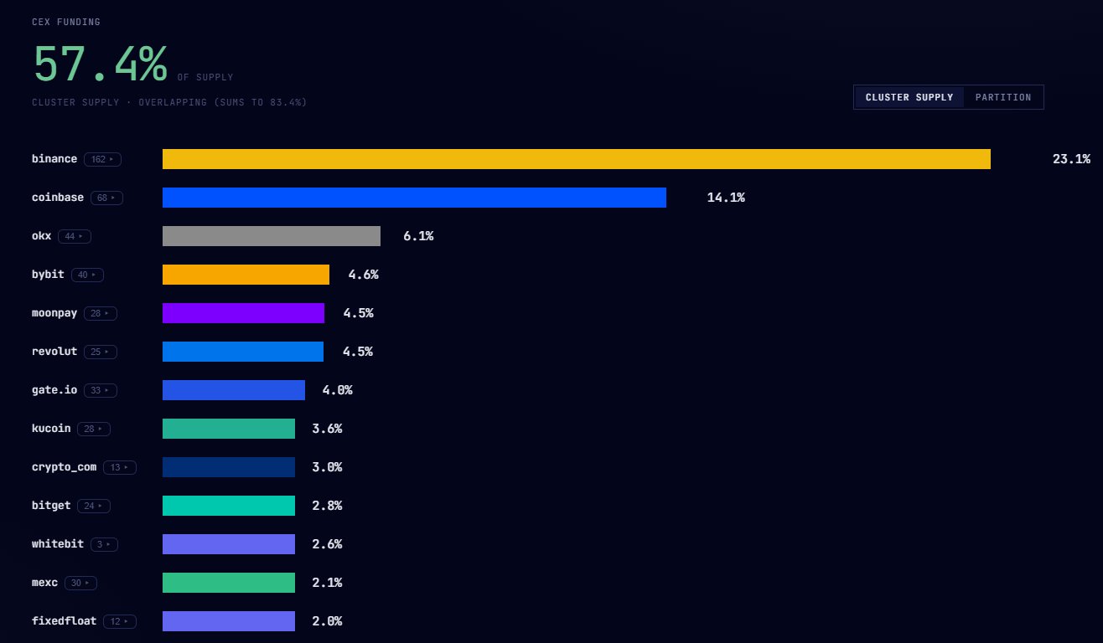This screenshot has height=643, width=1103.
Task: Select the "revolut" label
Action: click(x=54, y=352)
